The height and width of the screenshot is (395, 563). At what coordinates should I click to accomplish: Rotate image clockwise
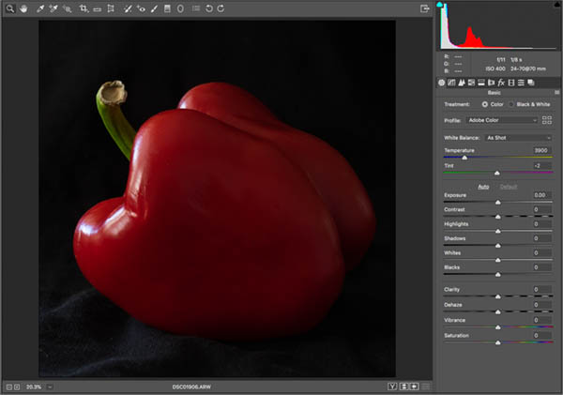tap(221, 8)
